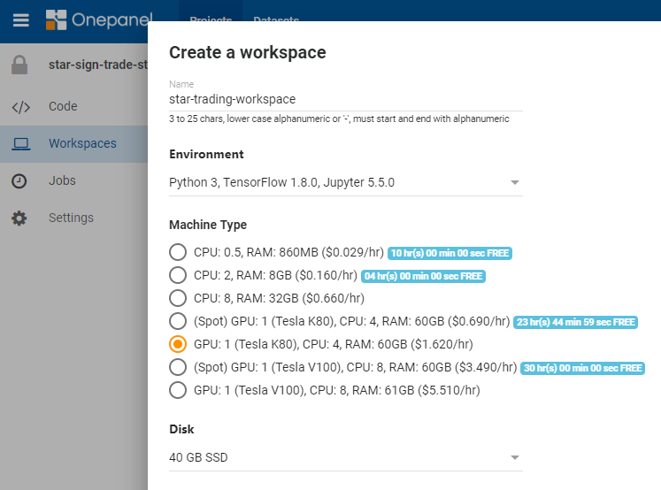The height and width of the screenshot is (490, 661).
Task: Click the Settings gear icon
Action: point(19,218)
